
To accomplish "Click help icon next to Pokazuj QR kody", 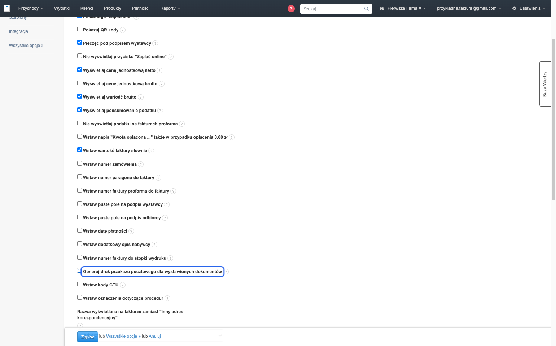I will tap(123, 30).
